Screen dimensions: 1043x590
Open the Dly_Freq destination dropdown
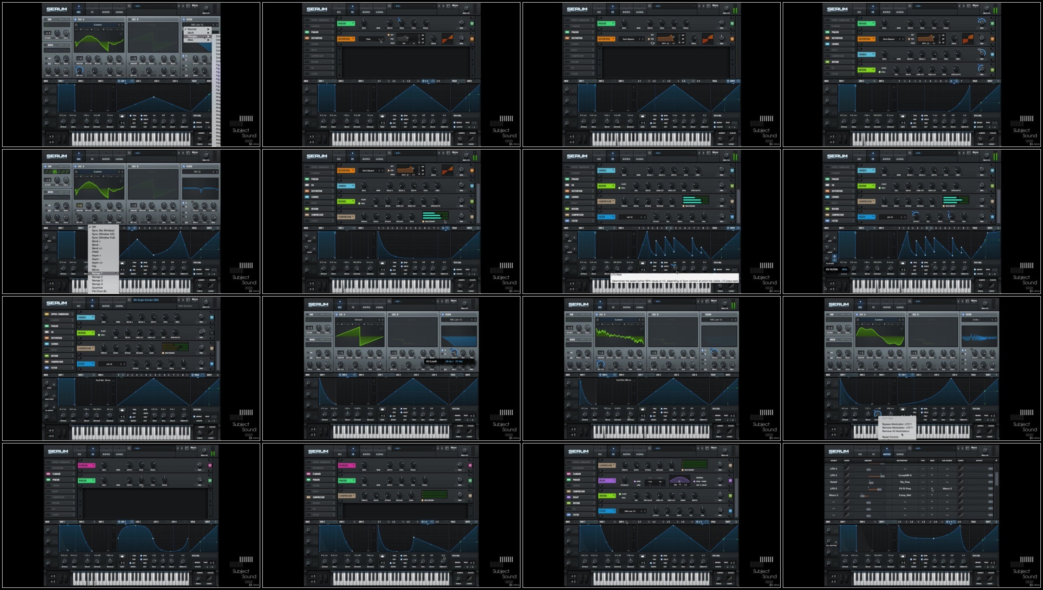905,482
